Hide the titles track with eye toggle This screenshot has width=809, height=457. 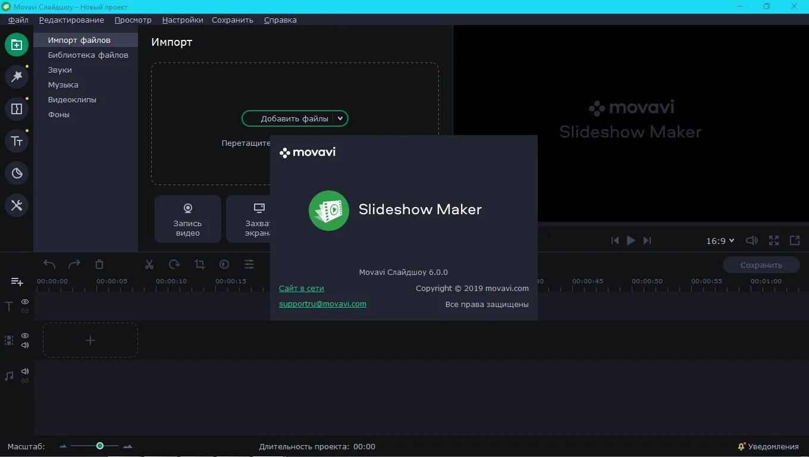tap(24, 302)
